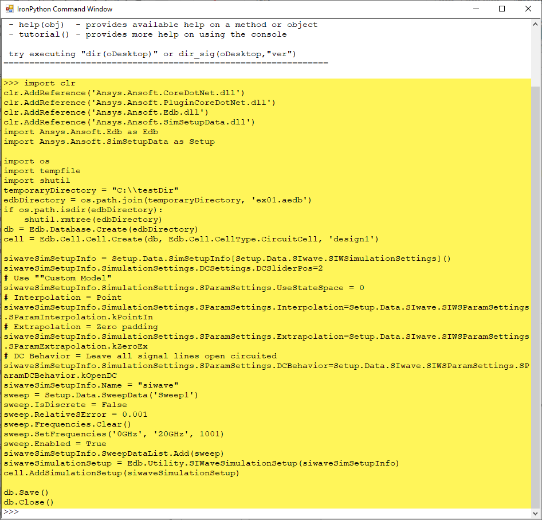Click the title text IronPython Command Window

tap(63, 9)
